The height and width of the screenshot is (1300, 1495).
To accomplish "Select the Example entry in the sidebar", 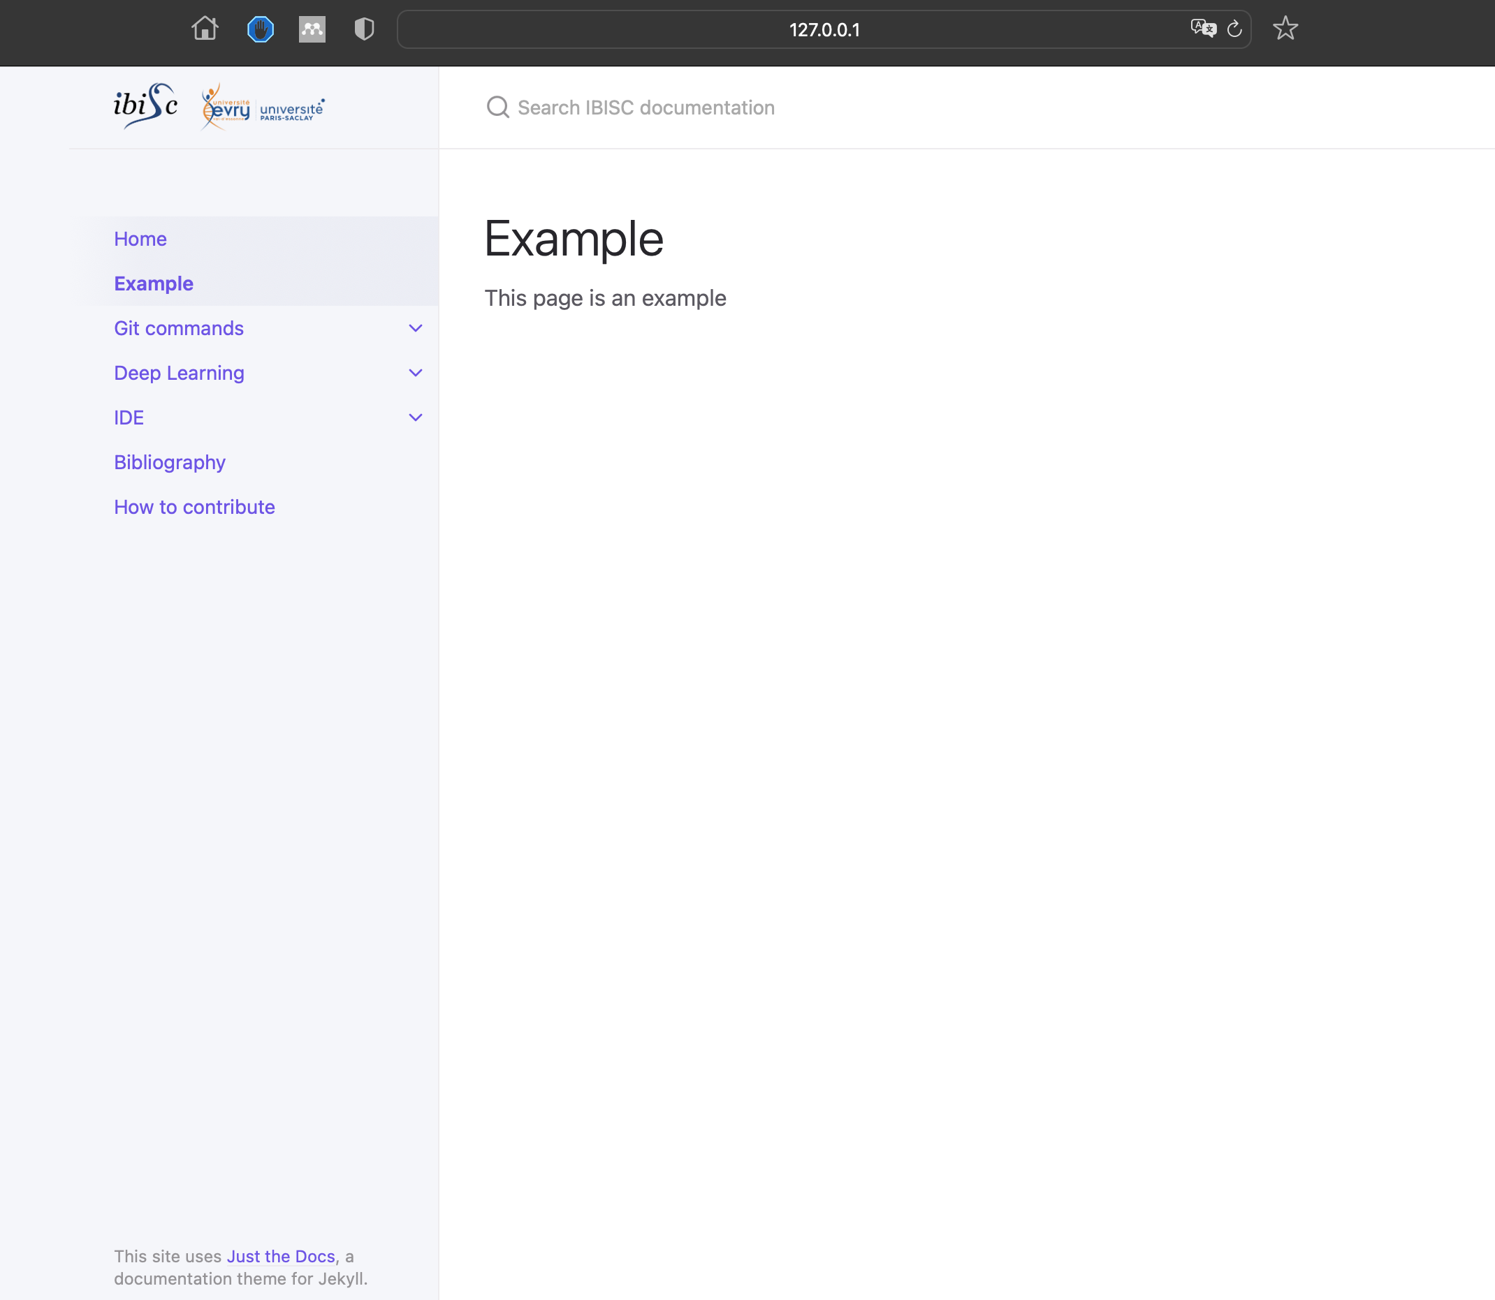I will [x=153, y=283].
